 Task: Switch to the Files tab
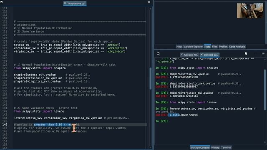coord(214,47)
